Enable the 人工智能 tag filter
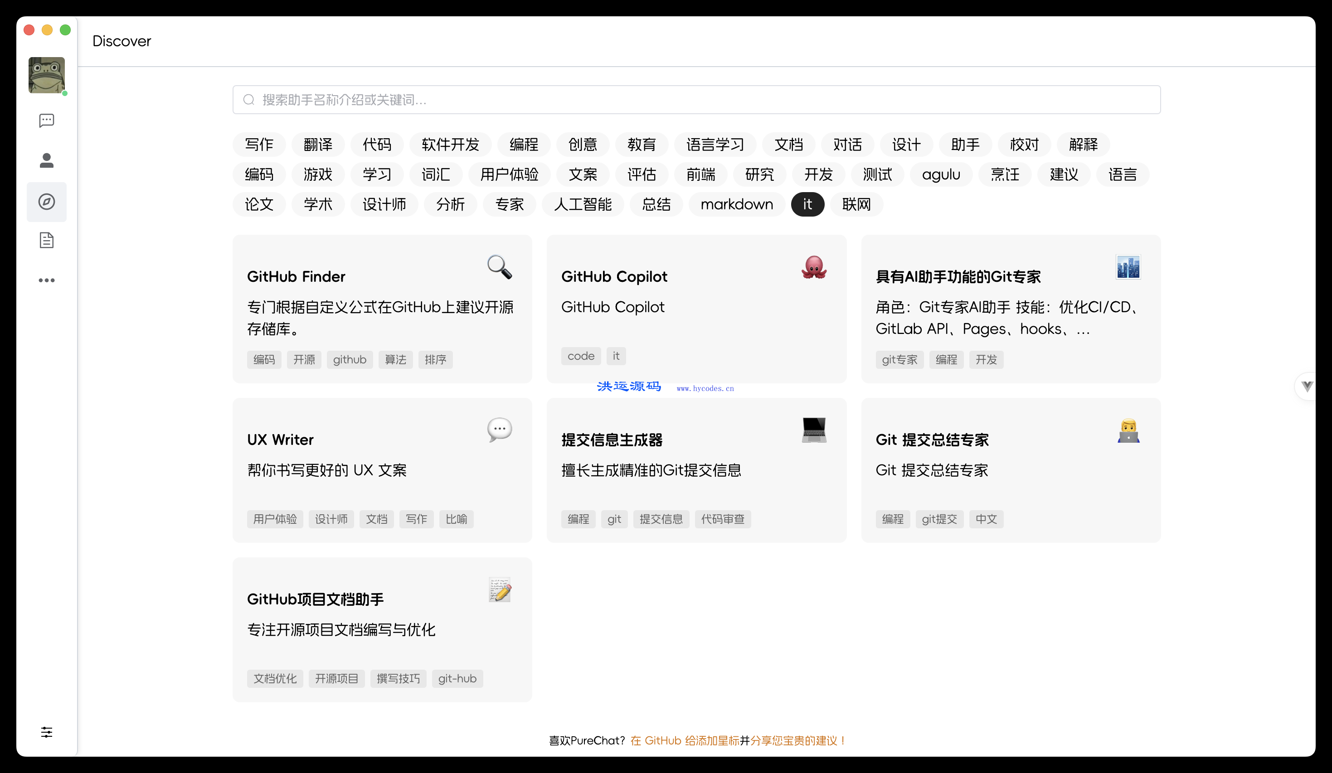The image size is (1332, 773). 583,204
